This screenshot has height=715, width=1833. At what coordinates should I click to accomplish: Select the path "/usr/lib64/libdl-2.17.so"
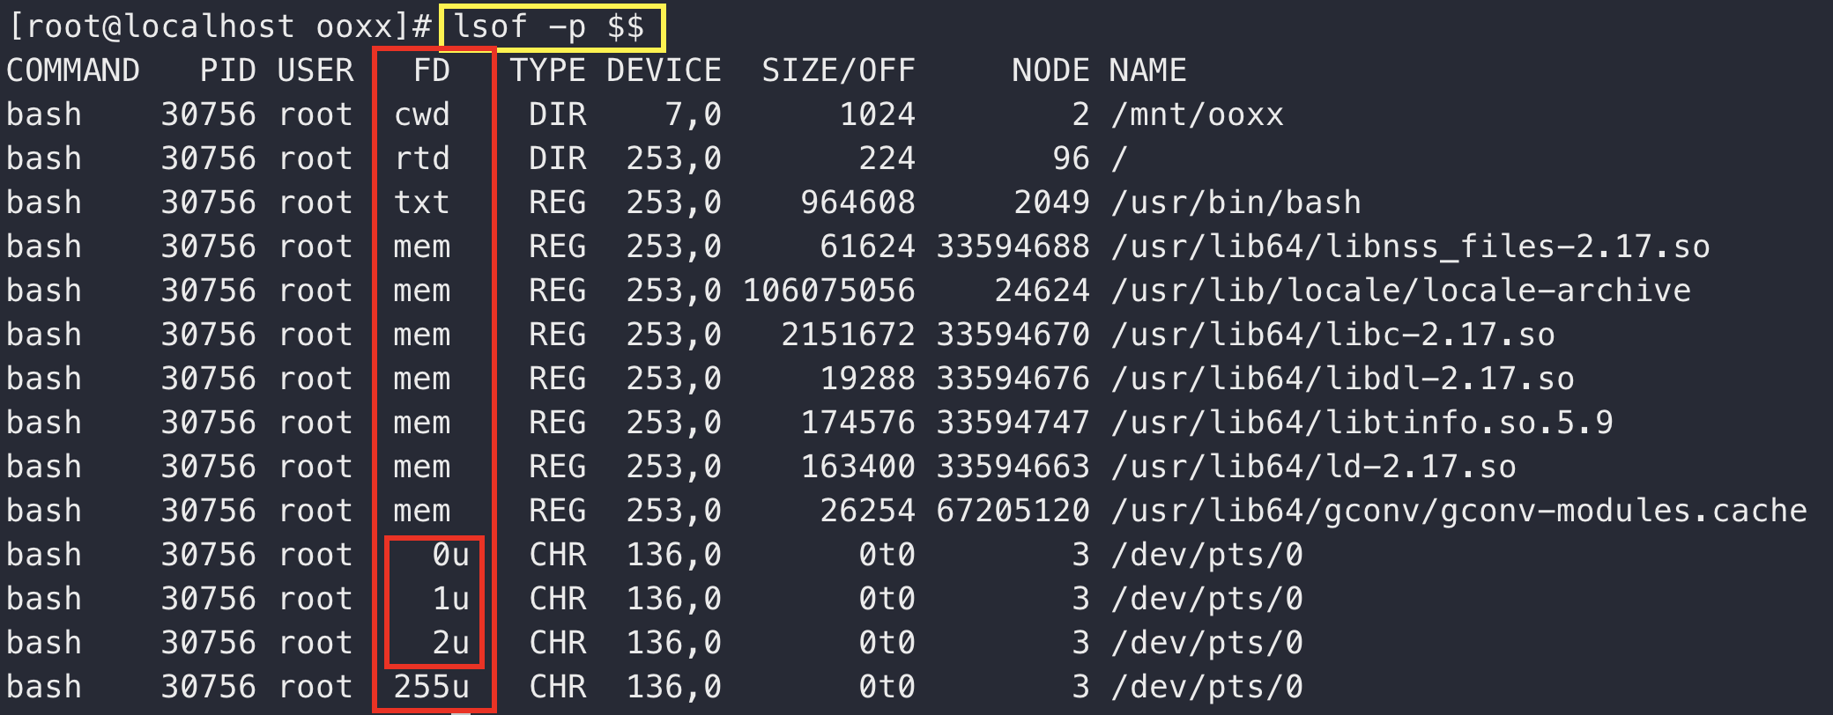[1342, 379]
